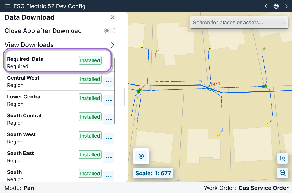The width and height of the screenshot is (292, 193).
Task: Click the search places or assets field
Action: 239,23
